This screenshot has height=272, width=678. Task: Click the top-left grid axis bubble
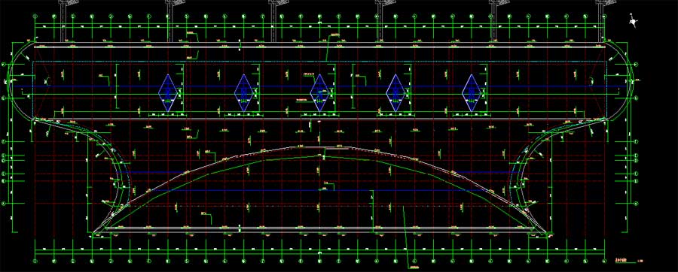[x=35, y=17]
